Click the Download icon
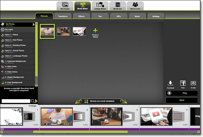The width and height of the screenshot is (203, 137). [171, 83]
